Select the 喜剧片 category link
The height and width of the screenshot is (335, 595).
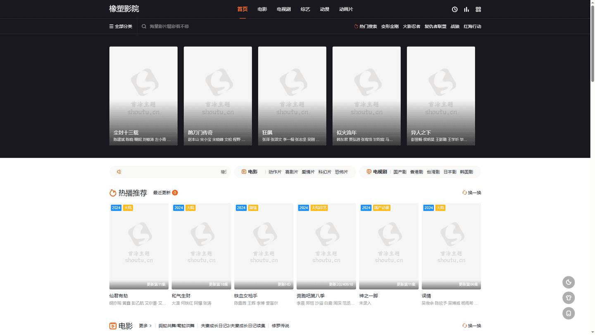(291, 172)
